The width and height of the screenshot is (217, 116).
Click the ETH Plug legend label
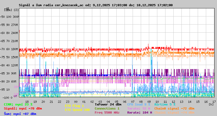74,106
